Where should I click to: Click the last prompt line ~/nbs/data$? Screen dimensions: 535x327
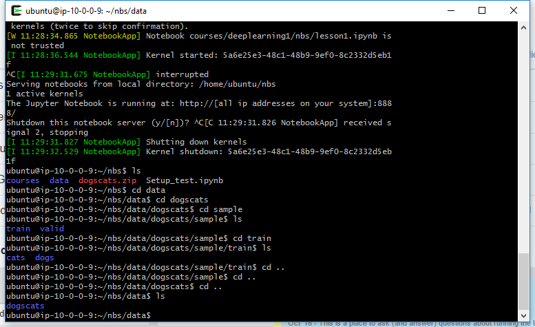pos(78,315)
